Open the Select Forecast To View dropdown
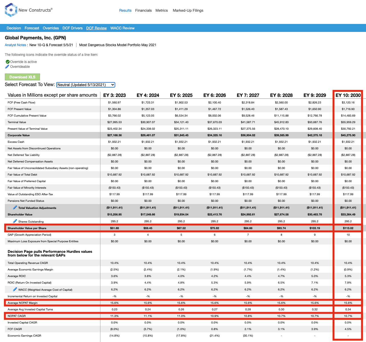 (x=86, y=85)
